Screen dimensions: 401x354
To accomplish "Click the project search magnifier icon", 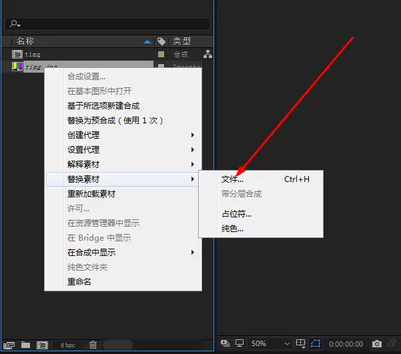I will pyautogui.click(x=15, y=24).
